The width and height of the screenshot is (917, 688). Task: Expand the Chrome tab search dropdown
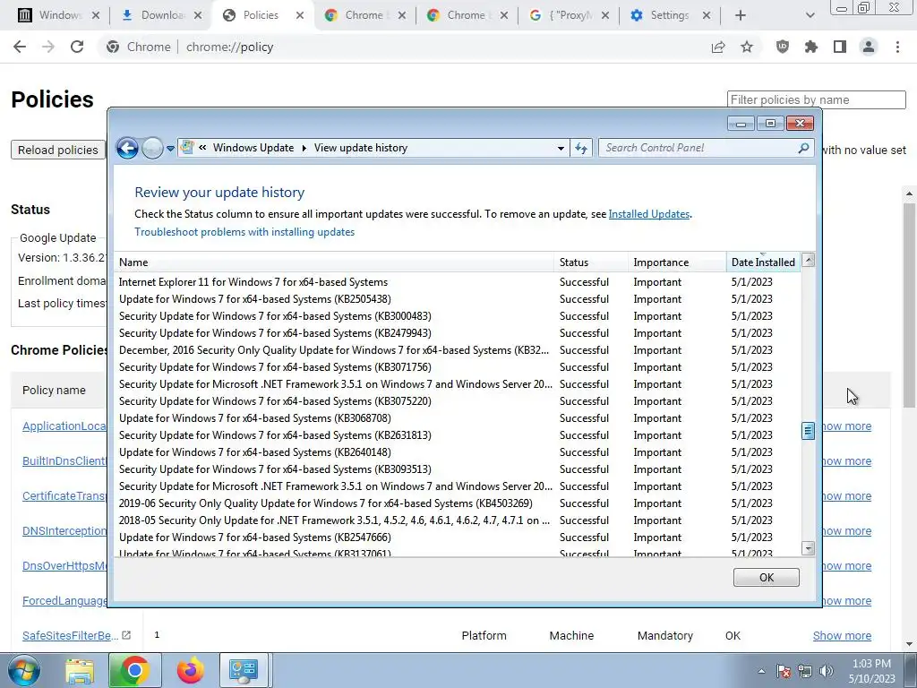pyautogui.click(x=810, y=15)
